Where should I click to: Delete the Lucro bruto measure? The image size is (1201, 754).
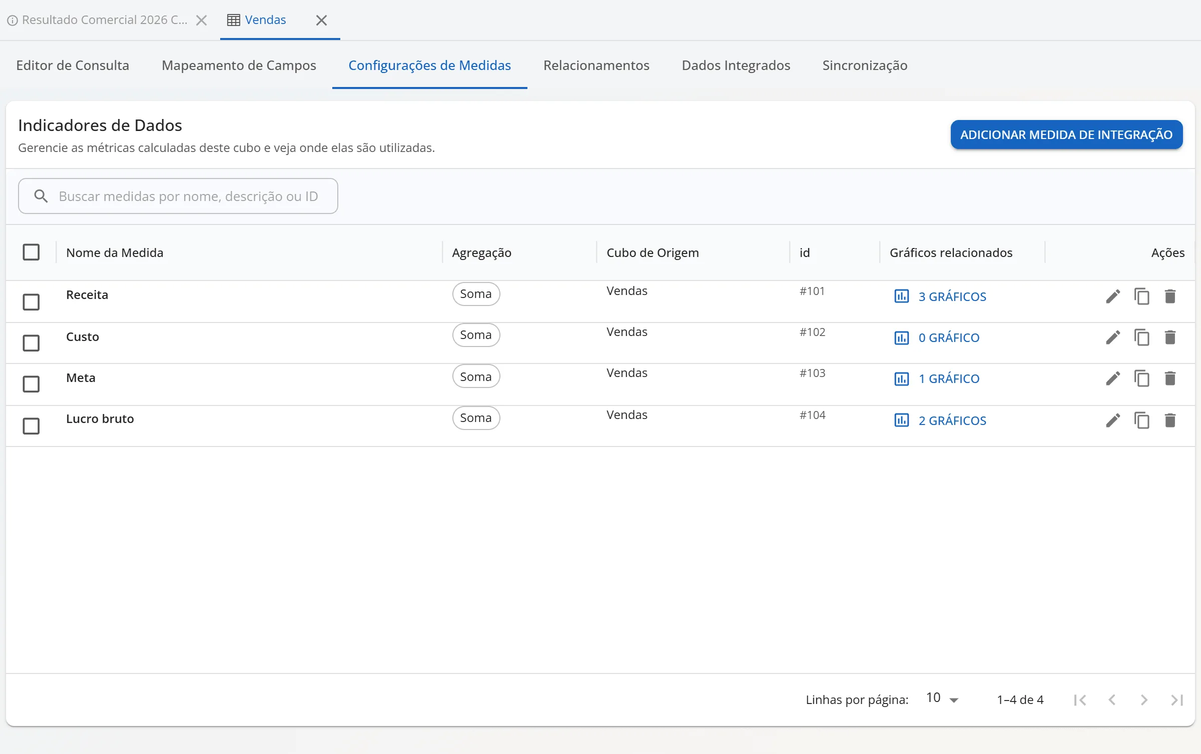1170,420
